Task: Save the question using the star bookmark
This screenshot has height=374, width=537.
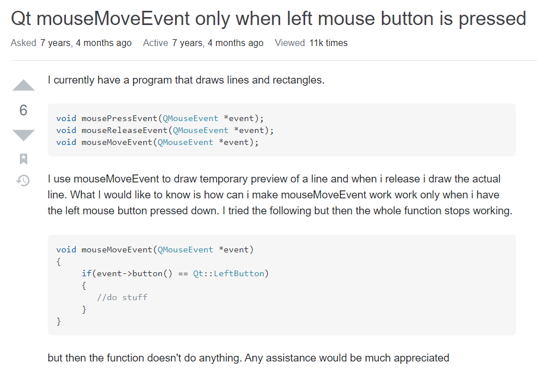Action: point(23,159)
